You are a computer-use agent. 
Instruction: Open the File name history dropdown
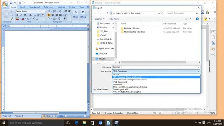(198, 67)
